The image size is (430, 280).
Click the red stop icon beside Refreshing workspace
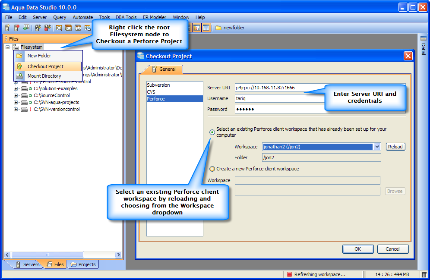point(289,274)
